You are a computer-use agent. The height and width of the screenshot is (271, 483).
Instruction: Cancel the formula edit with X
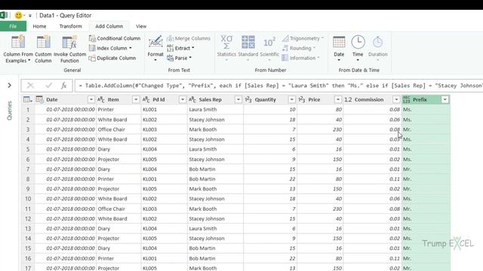tap(30, 85)
